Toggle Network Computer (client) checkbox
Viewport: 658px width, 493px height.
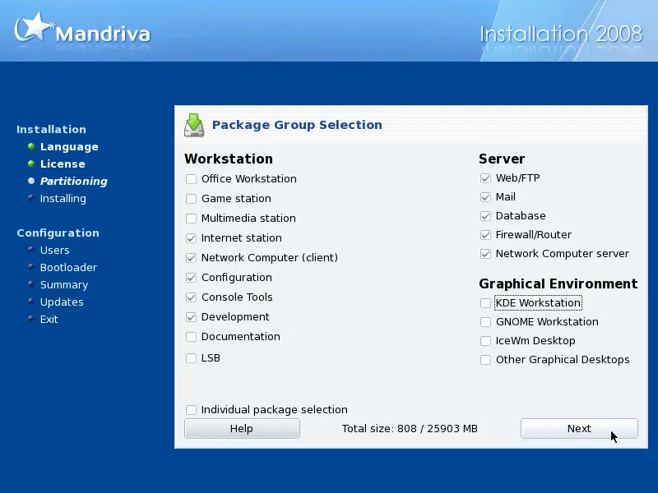click(191, 258)
